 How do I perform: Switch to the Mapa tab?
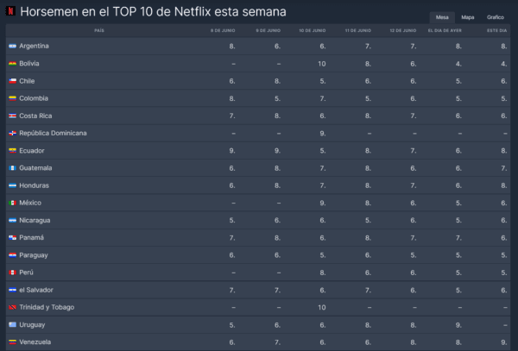pyautogui.click(x=467, y=17)
